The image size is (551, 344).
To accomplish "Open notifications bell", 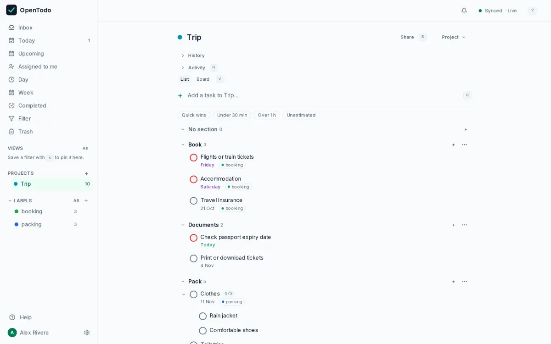I will 464,11.
